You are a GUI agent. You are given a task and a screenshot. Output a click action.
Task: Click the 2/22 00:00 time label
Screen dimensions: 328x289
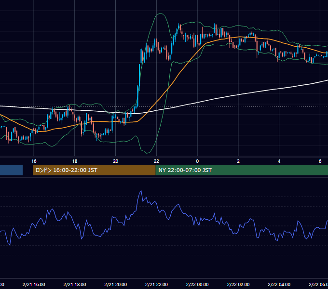point(197,284)
